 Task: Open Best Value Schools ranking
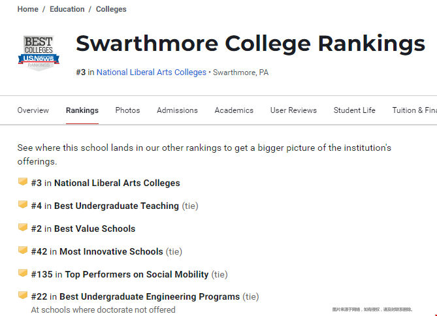(x=95, y=229)
